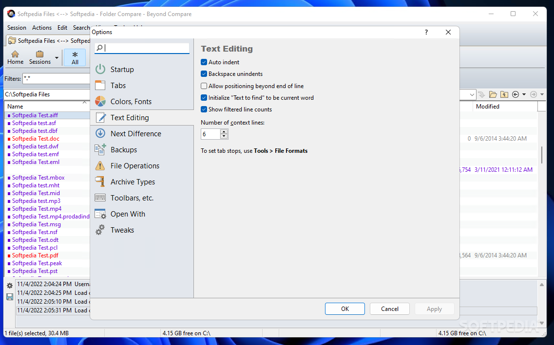Image resolution: width=554 pixels, height=345 pixels.
Task: Click the C:\Softpedia Files path box
Action: tap(47, 94)
